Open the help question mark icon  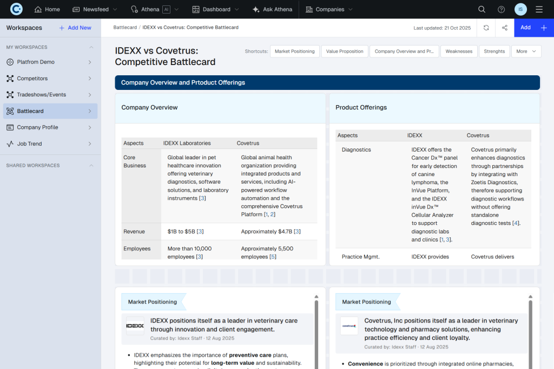coord(501,9)
